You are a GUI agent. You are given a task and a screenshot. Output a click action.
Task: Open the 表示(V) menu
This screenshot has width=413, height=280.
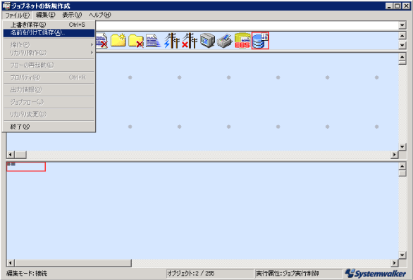pyautogui.click(x=72, y=15)
